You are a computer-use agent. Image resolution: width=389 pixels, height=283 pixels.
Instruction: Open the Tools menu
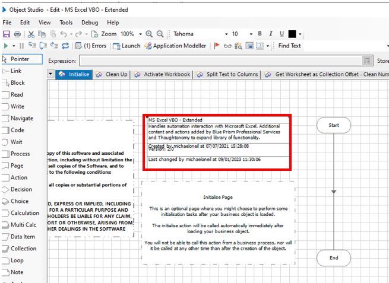click(66, 23)
